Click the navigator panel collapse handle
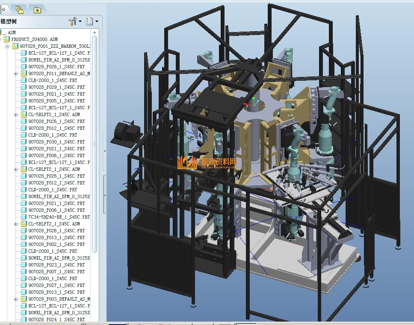Screen dimensions: 414x325 click(x=105, y=151)
